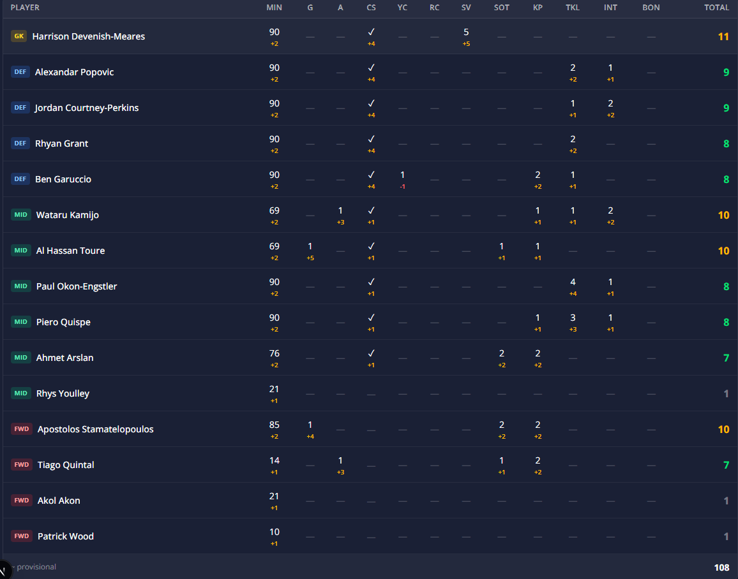Click Patrick Wood's minutes value 10
This screenshot has width=738, height=579.
275,532
